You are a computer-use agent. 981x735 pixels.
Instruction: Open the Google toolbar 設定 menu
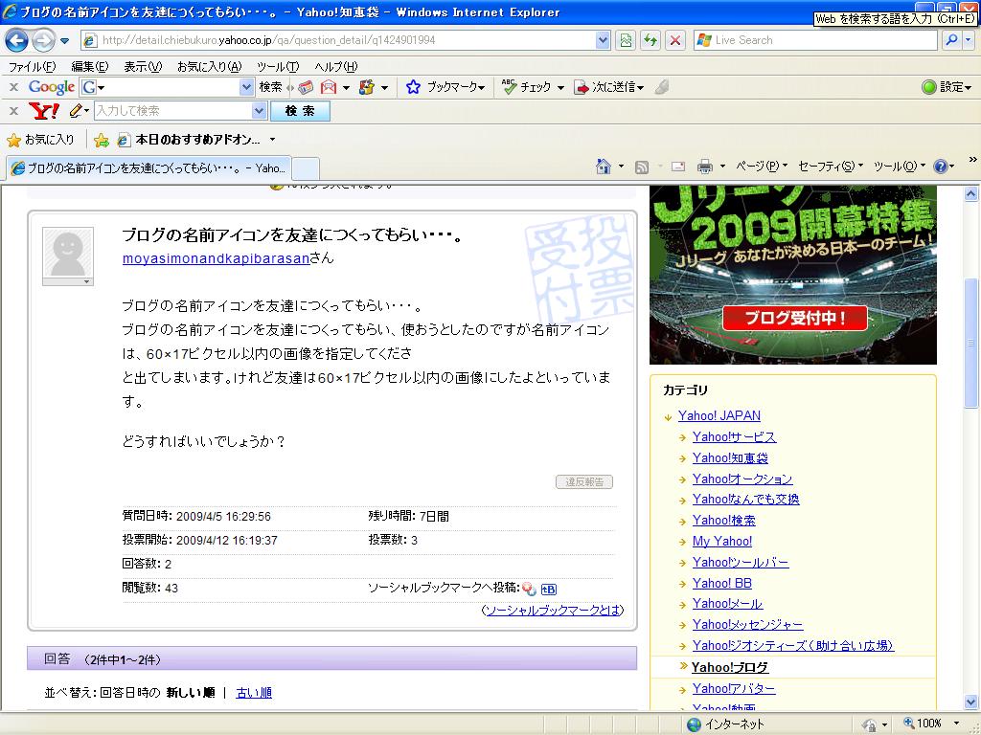click(x=947, y=87)
